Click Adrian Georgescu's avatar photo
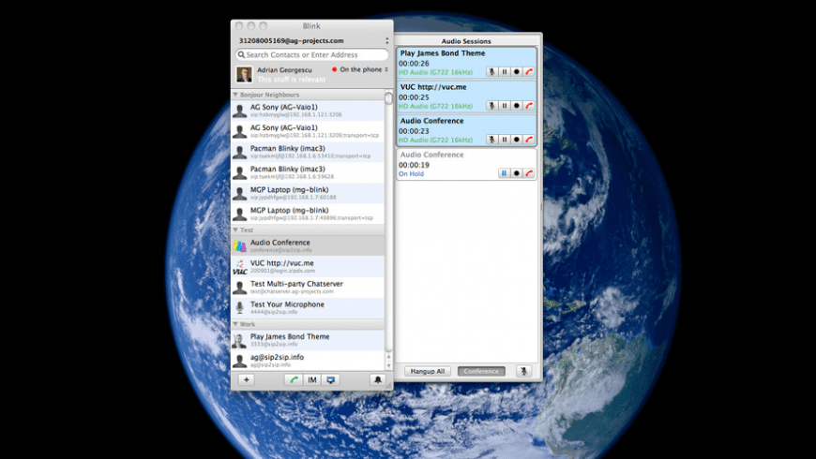Image resolution: width=816 pixels, height=459 pixels. (245, 74)
